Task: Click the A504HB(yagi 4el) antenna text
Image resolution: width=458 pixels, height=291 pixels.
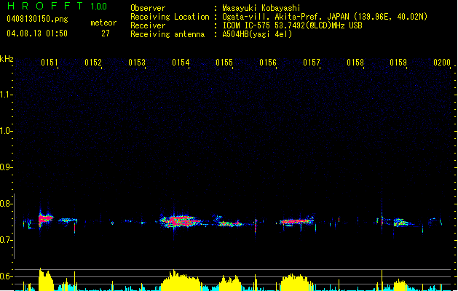Action: click(257, 34)
